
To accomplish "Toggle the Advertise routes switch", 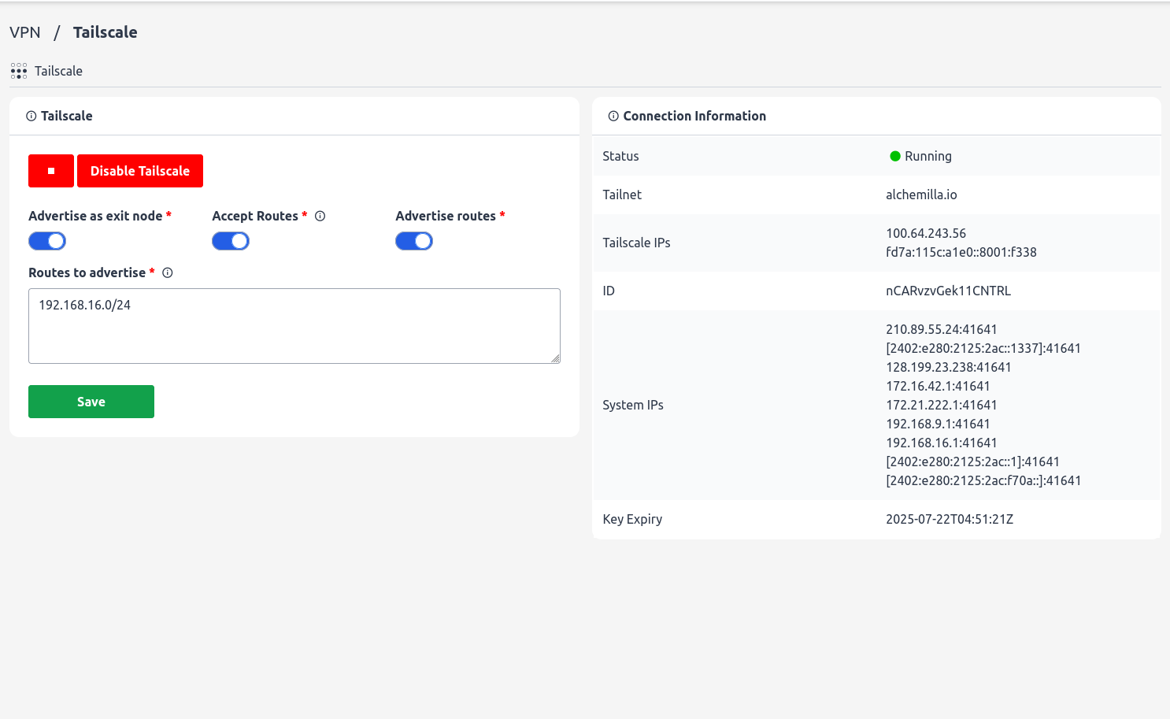I will coord(414,241).
